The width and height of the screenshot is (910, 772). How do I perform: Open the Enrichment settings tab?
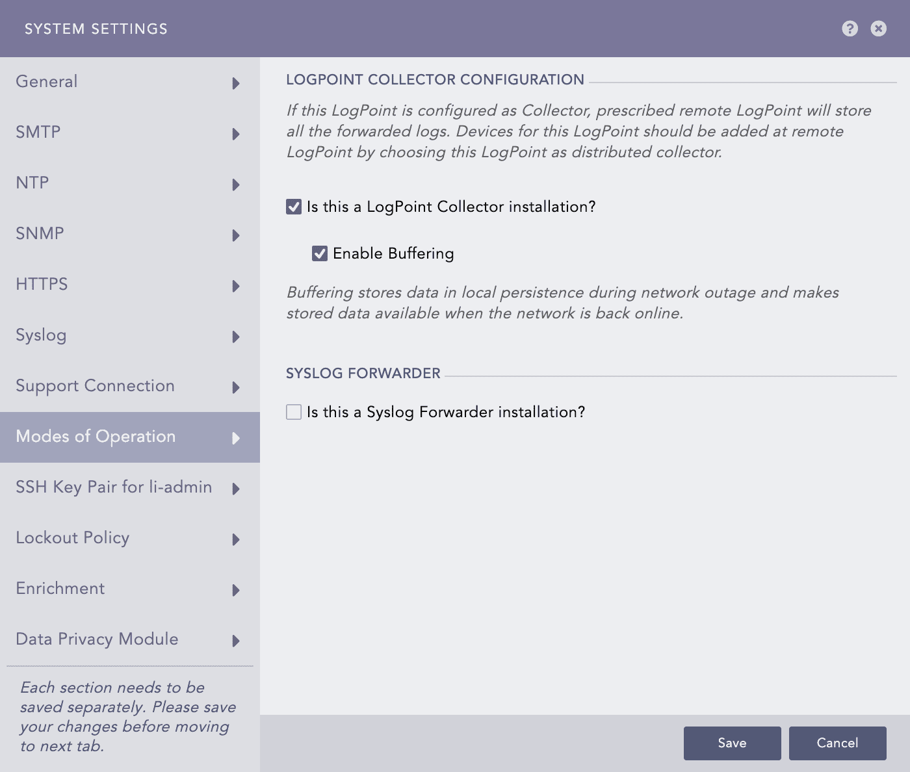click(60, 589)
